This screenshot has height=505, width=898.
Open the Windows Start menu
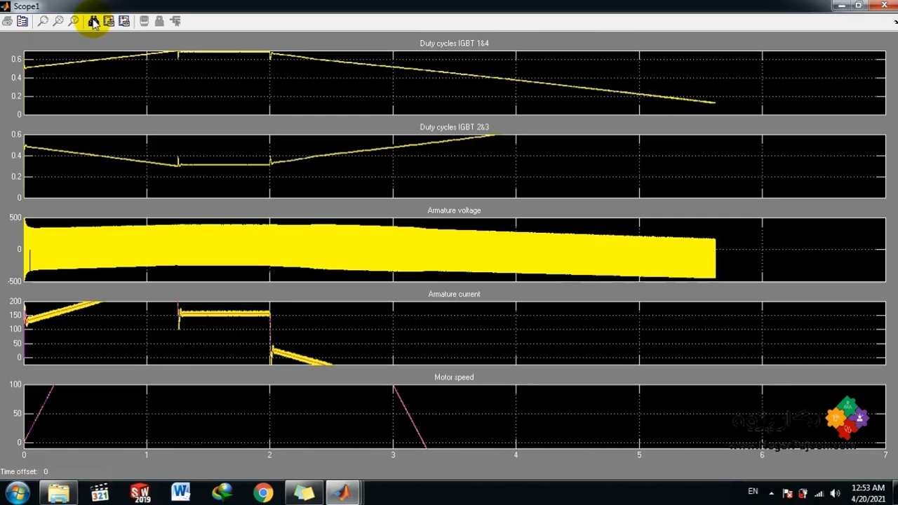[17, 493]
